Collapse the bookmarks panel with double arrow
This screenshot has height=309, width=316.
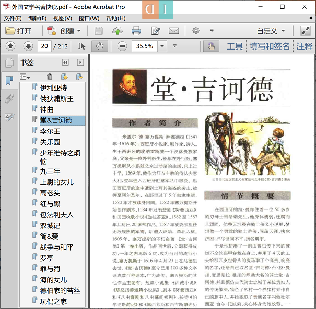(x=65, y=63)
